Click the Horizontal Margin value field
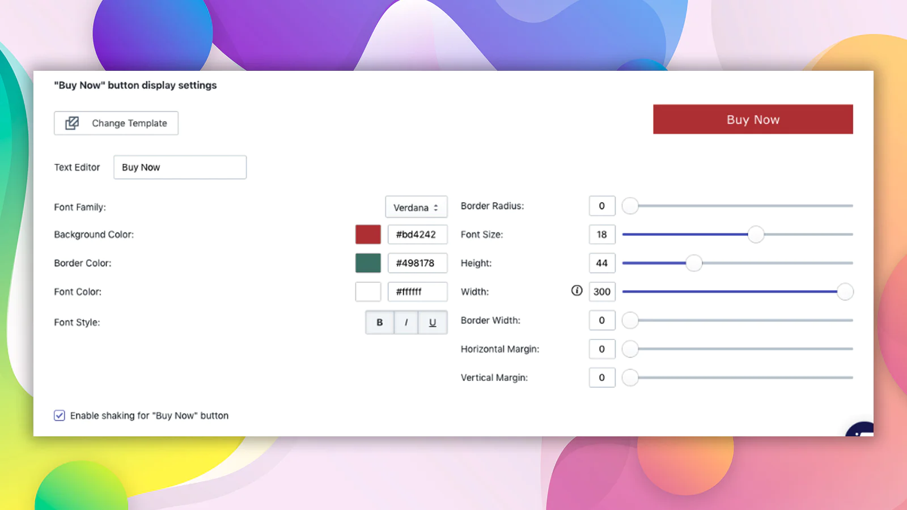This screenshot has height=510, width=907. click(602, 348)
